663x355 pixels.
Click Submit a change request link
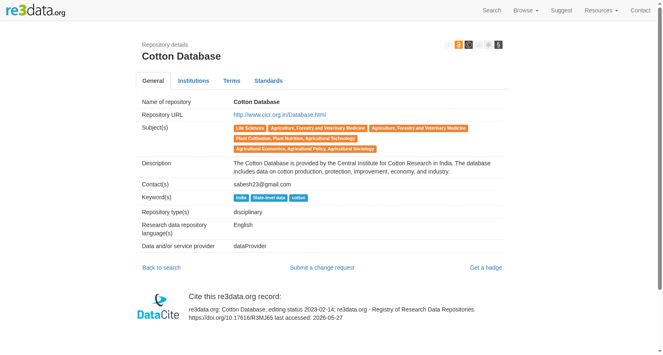coord(322,268)
